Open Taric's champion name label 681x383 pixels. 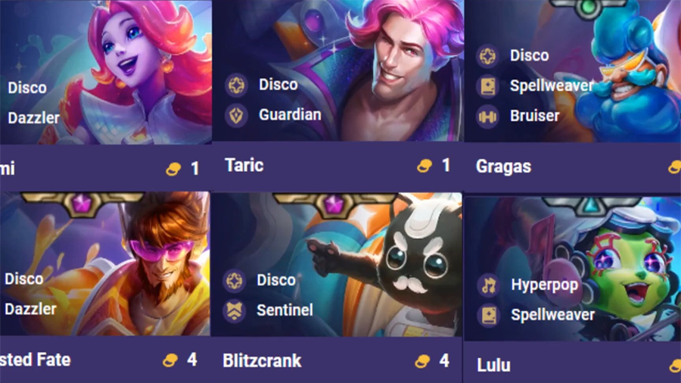point(244,165)
